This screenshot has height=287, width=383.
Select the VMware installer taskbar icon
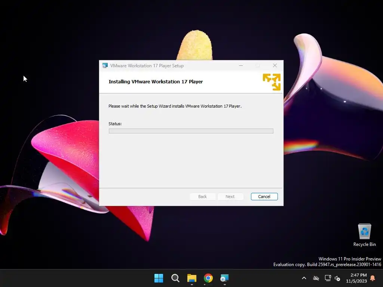tap(224, 278)
